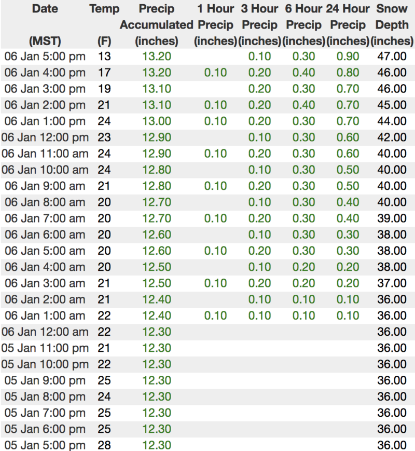Select the Precip Accumulated column header
The height and width of the screenshot is (451, 415).
point(156,24)
